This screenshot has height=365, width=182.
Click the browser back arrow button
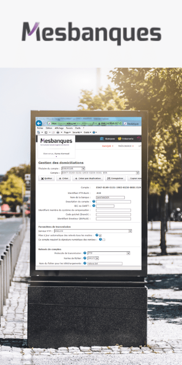(39, 123)
